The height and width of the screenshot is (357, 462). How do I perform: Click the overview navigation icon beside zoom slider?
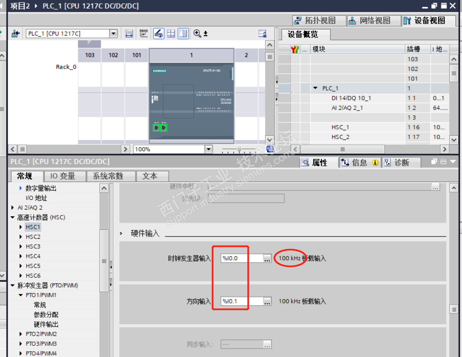point(270,149)
